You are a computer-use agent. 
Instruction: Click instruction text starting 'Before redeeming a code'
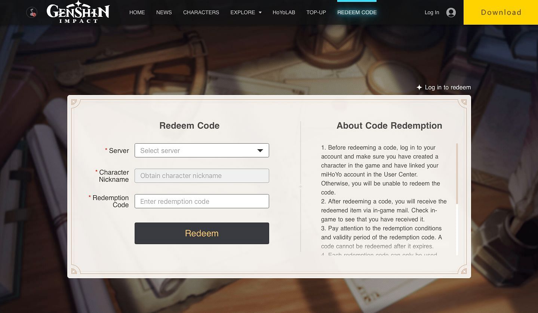(381, 170)
